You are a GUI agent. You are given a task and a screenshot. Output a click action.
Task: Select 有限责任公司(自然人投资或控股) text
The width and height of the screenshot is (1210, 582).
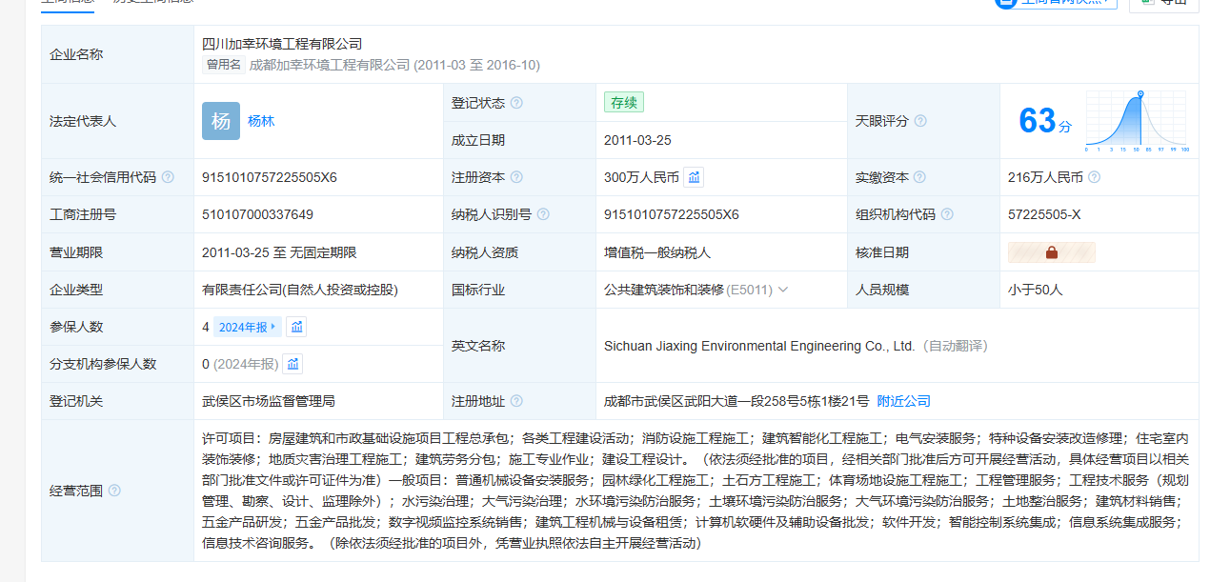point(300,290)
